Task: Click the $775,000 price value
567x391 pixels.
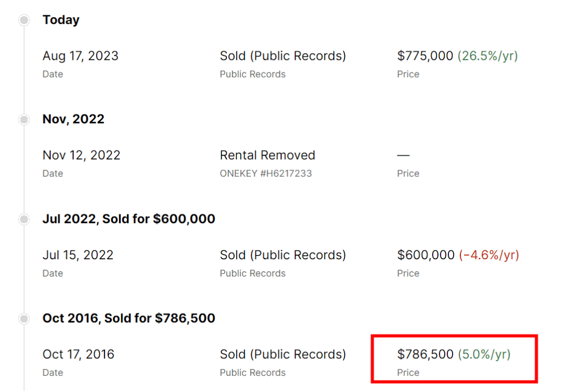Action: point(425,56)
